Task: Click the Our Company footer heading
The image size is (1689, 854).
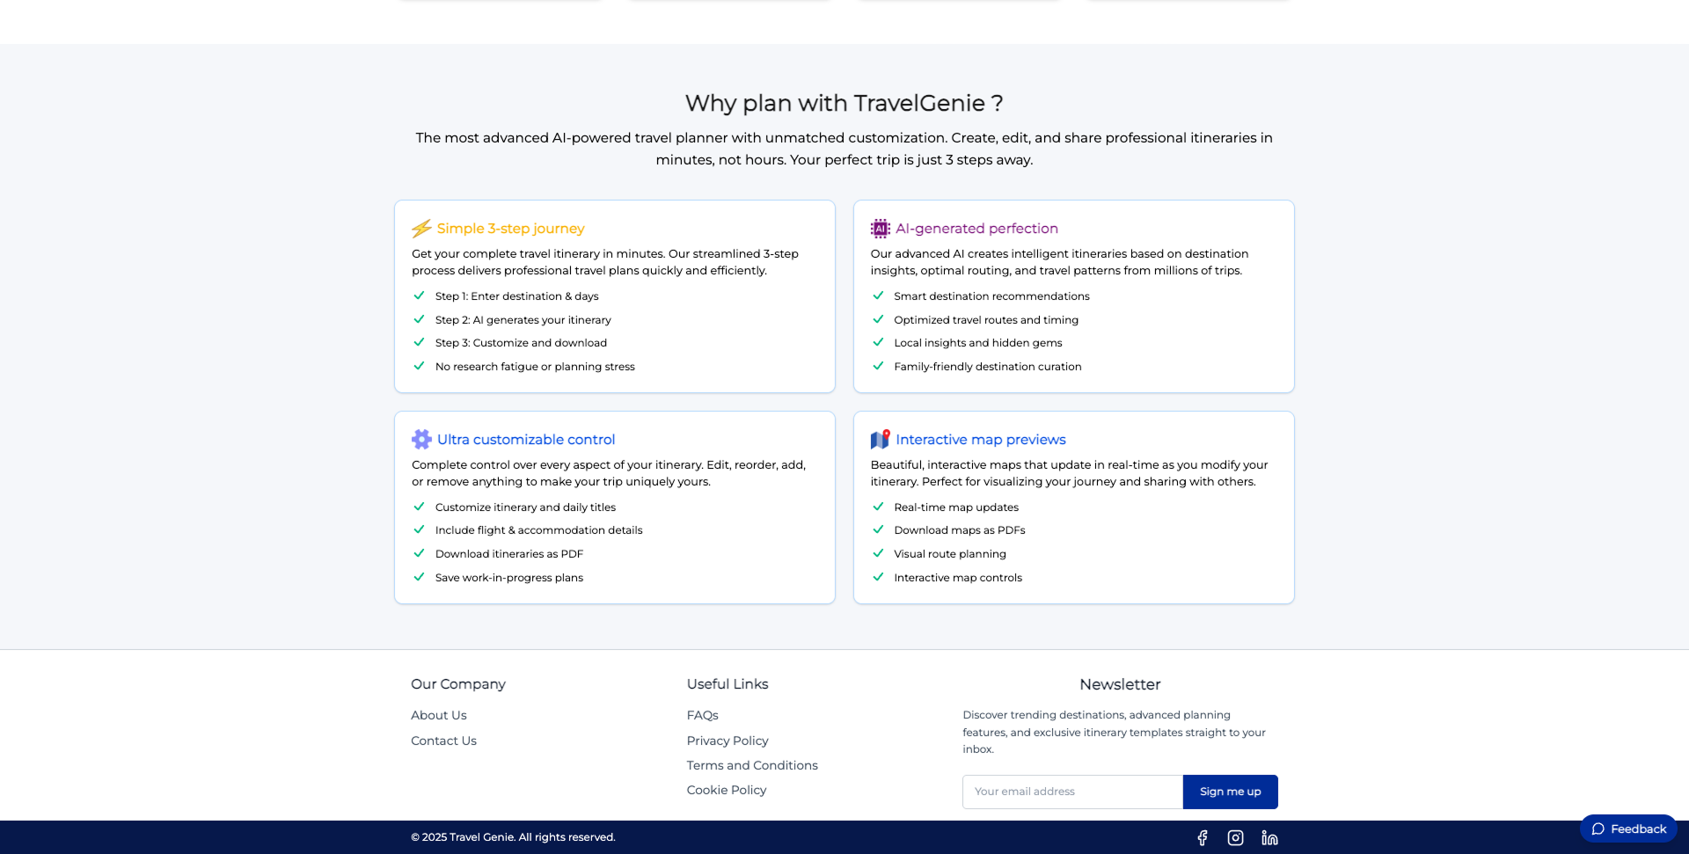Action: (x=458, y=684)
